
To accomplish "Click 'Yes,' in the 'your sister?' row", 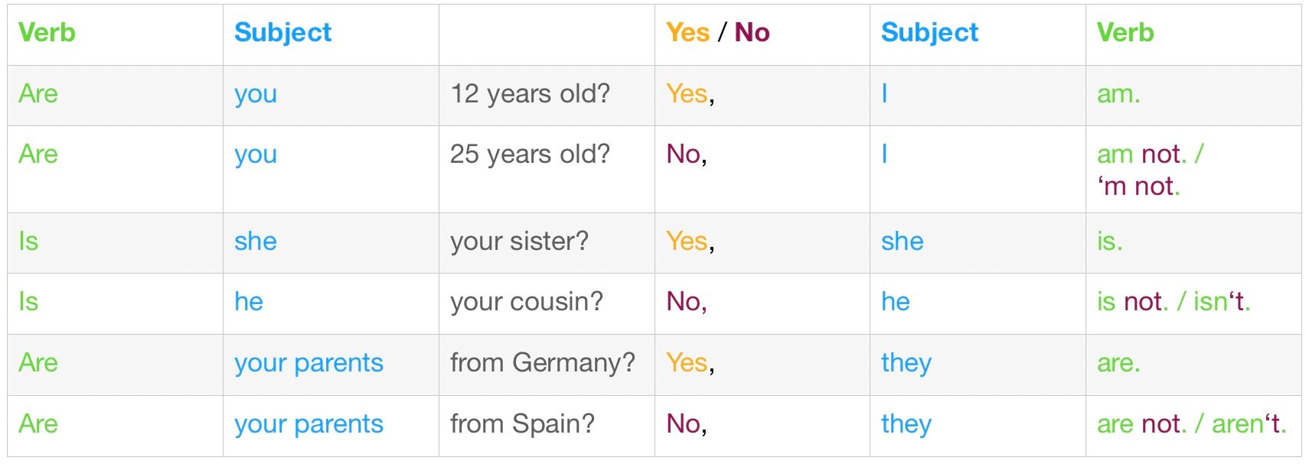I will coord(690,242).
